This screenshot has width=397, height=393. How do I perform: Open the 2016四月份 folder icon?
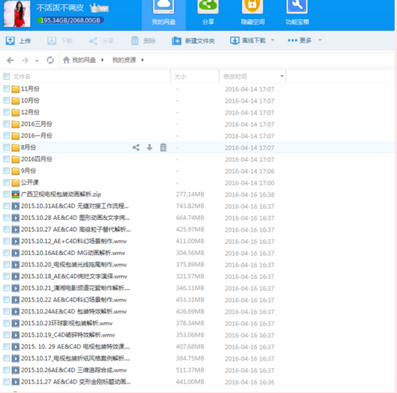coord(16,159)
